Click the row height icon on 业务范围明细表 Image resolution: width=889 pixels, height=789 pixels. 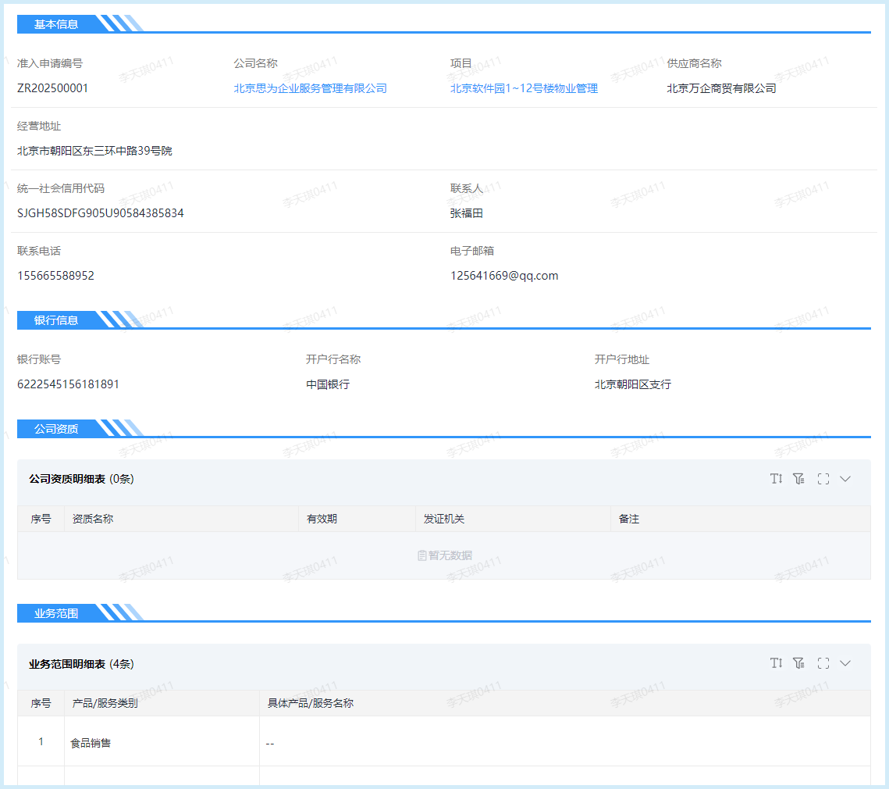(x=776, y=662)
